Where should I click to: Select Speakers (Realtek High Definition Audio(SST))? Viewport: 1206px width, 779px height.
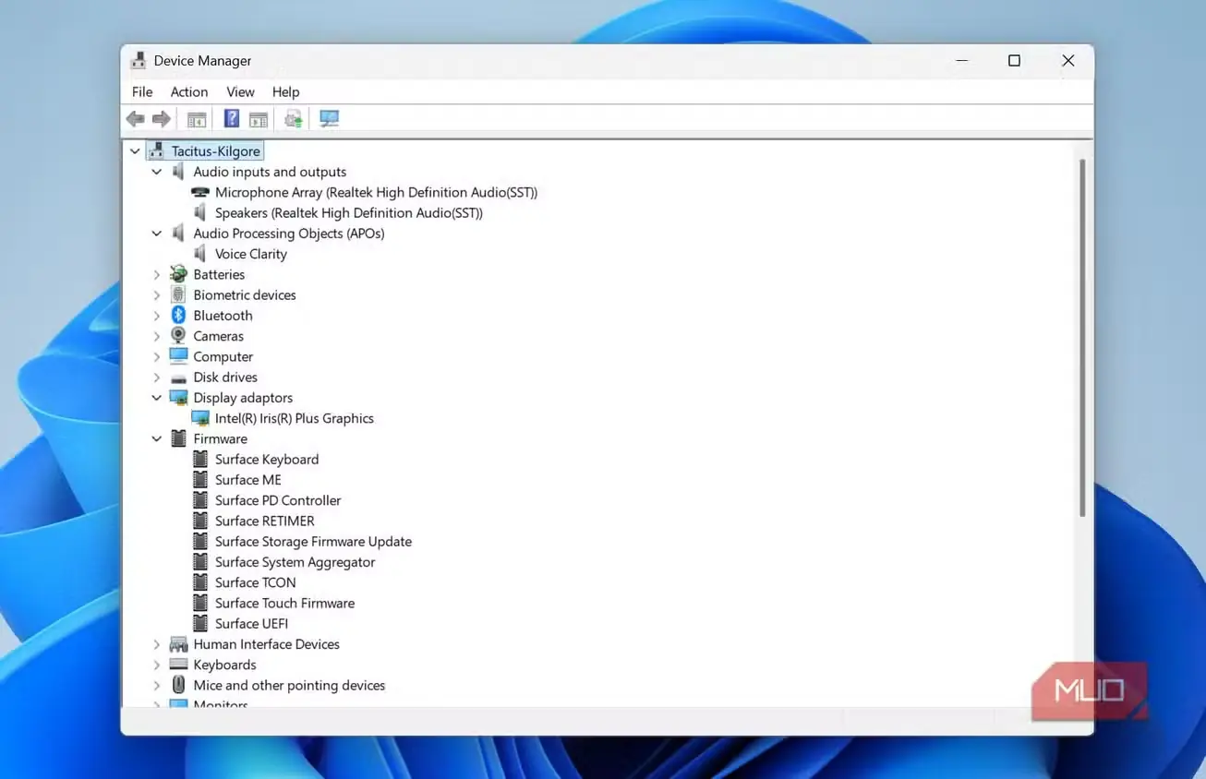(x=349, y=213)
